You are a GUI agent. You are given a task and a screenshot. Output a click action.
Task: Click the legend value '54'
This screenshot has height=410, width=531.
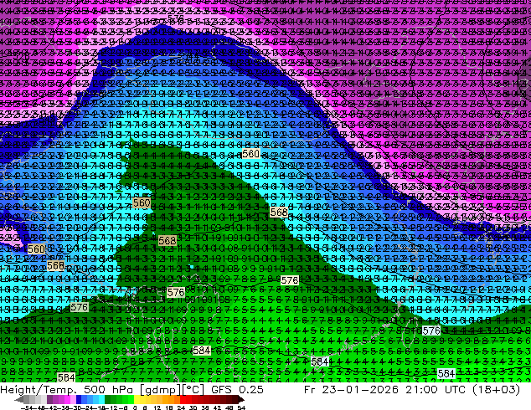pyautogui.click(x=241, y=407)
